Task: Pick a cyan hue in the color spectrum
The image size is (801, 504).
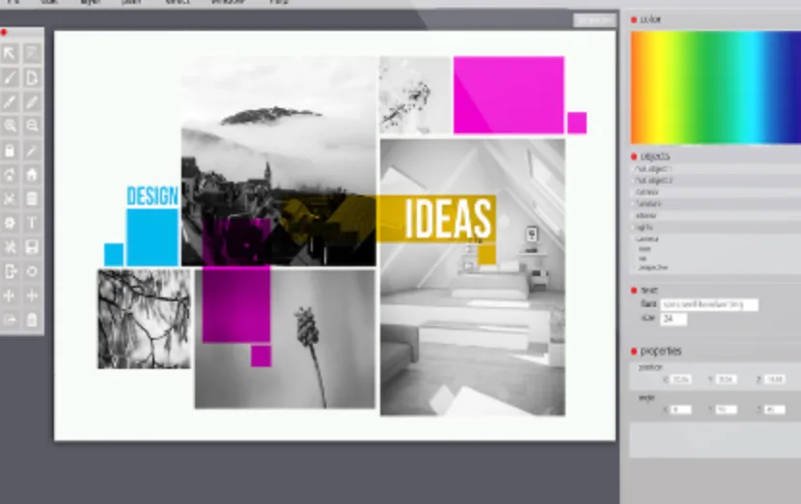Action: (752, 87)
